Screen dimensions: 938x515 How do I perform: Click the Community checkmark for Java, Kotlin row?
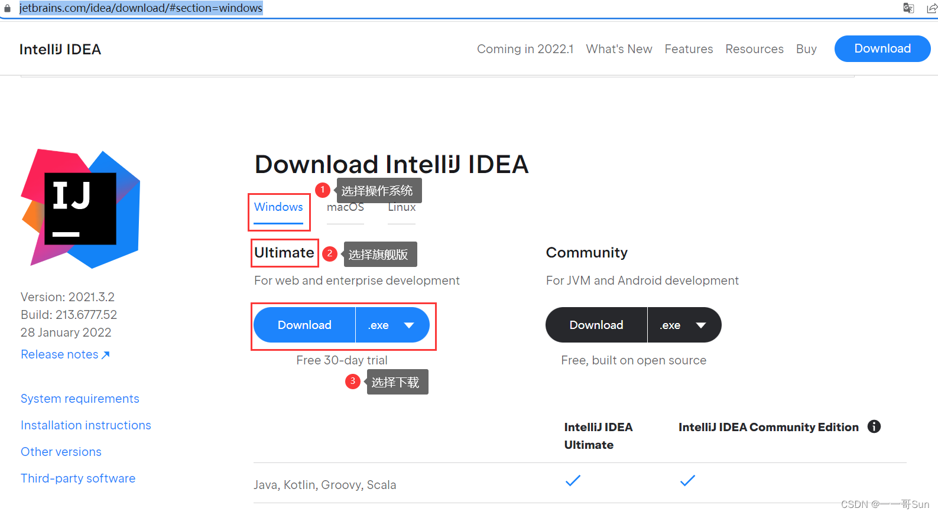click(x=687, y=480)
